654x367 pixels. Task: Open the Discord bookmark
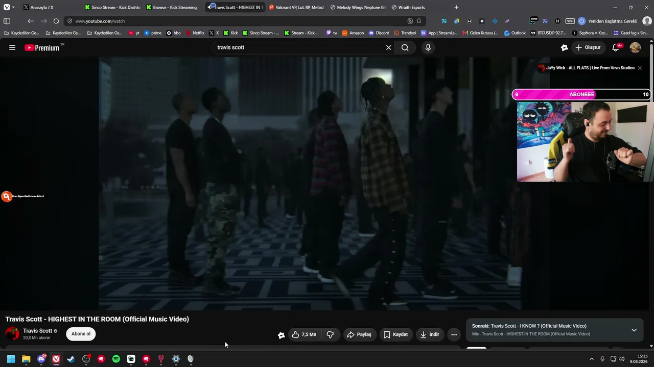click(x=379, y=33)
